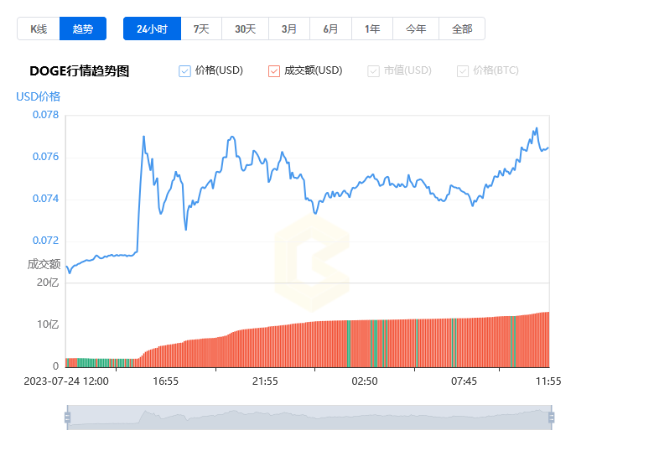Click the 10亿 volume axis value
The width and height of the screenshot is (654, 472).
48,324
